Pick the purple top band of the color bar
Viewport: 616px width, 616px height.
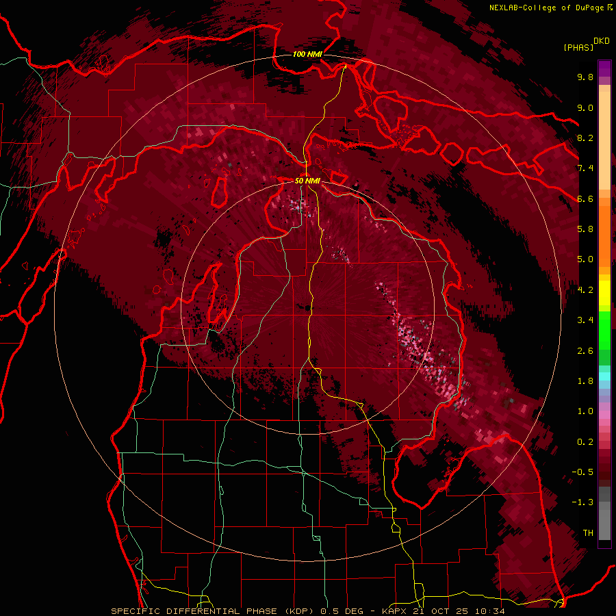[604, 68]
